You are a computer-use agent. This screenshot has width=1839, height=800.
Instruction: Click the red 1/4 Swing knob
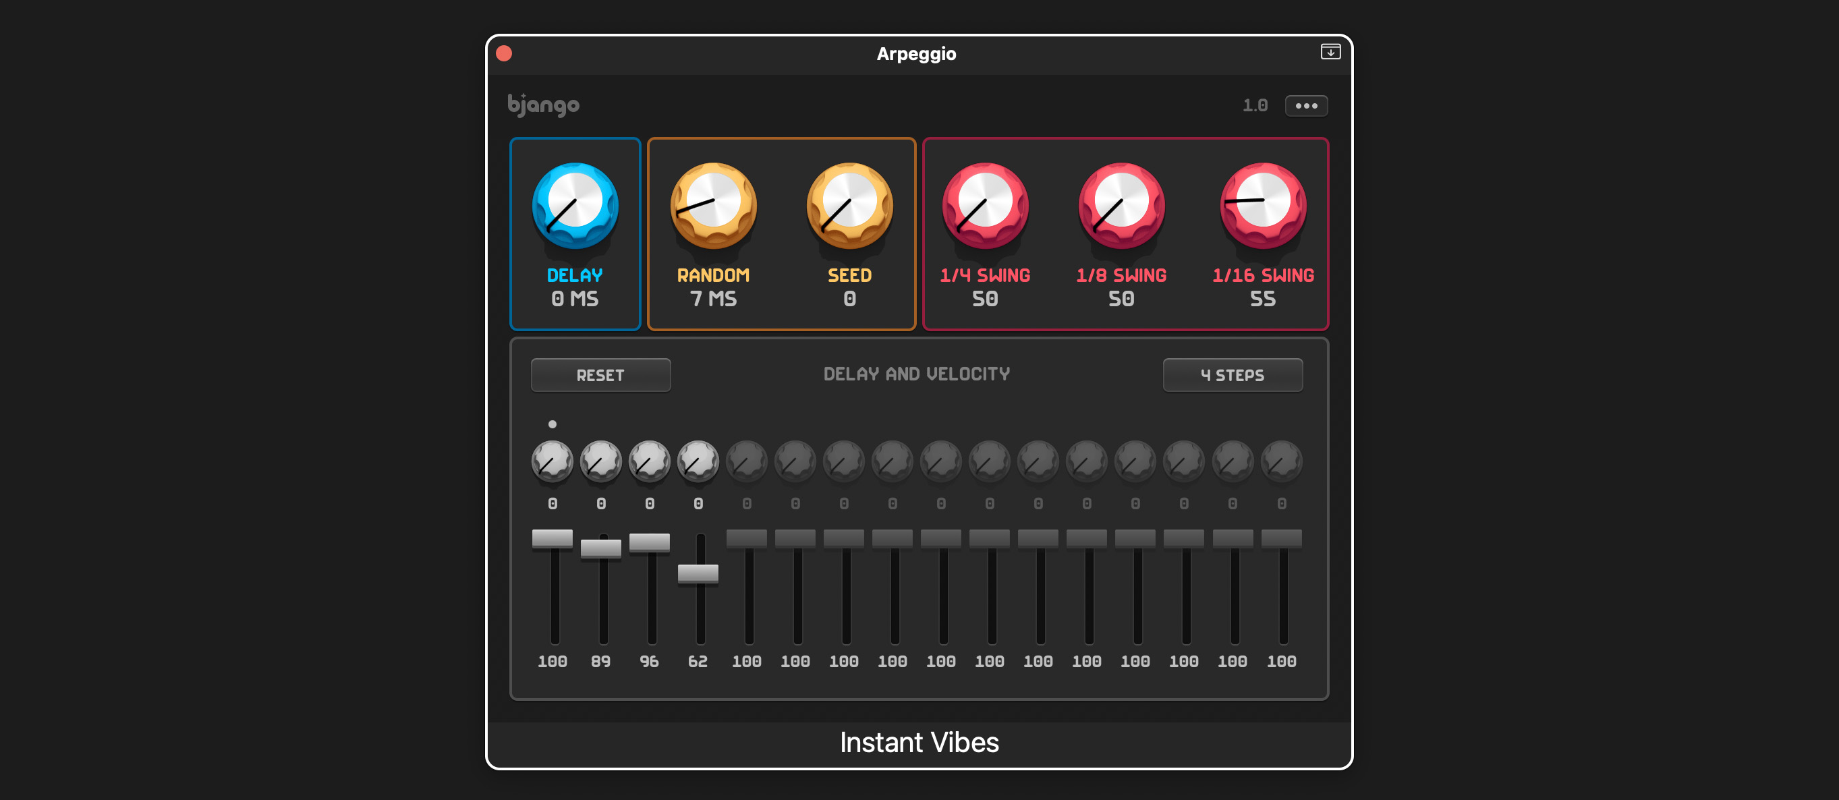(x=985, y=206)
